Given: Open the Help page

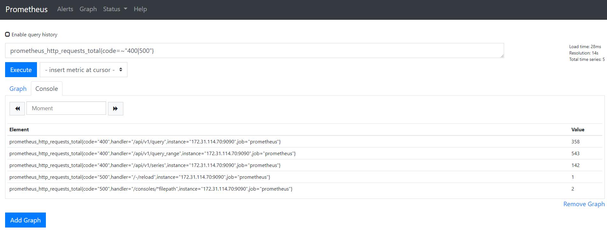Looking at the screenshot, I should point(140,9).
